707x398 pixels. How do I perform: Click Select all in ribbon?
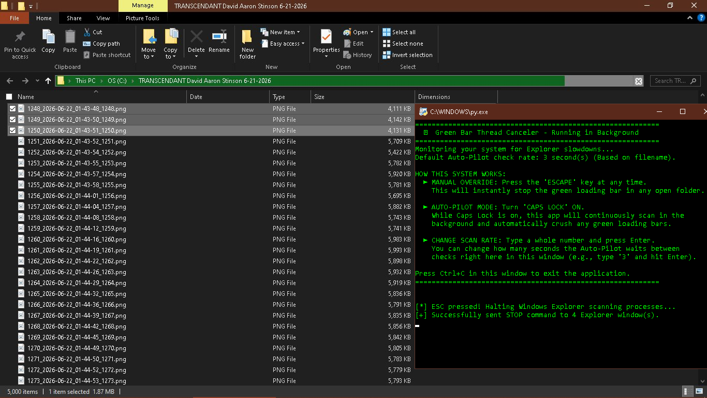coord(399,32)
